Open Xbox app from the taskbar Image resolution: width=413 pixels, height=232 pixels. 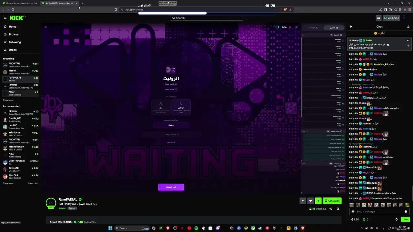pyautogui.click(x=253, y=228)
